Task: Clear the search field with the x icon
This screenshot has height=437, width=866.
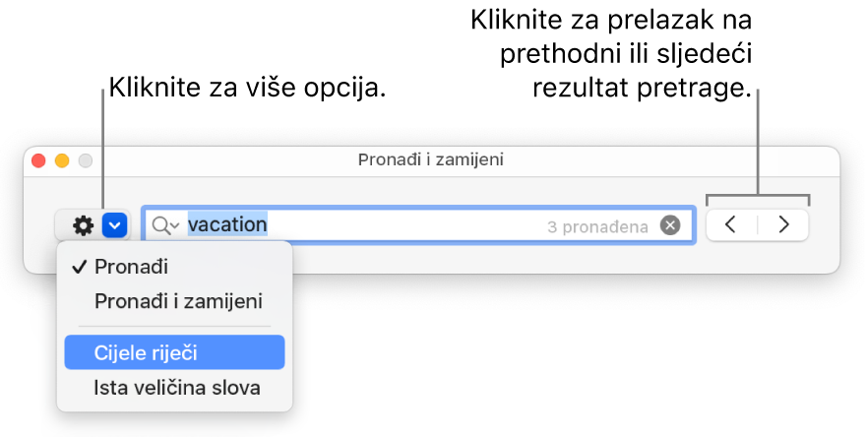Action: pyautogui.click(x=670, y=225)
